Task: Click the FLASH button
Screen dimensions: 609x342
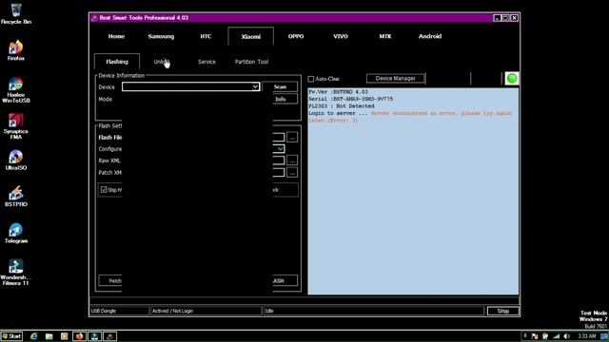Action: (x=285, y=280)
